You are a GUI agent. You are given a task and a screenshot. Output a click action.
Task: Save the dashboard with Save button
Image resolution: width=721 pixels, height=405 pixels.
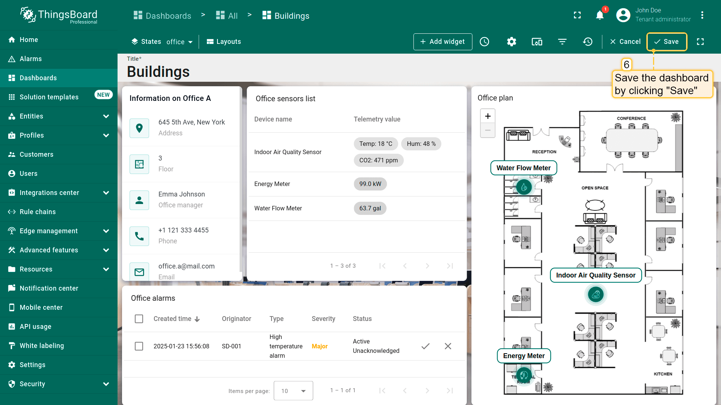667,42
